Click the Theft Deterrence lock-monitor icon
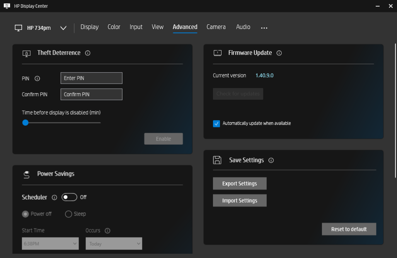 pyautogui.click(x=27, y=53)
